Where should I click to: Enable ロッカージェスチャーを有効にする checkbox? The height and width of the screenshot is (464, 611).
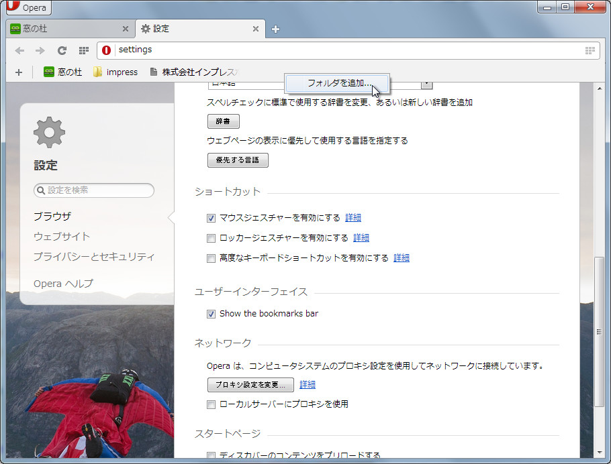coord(211,238)
